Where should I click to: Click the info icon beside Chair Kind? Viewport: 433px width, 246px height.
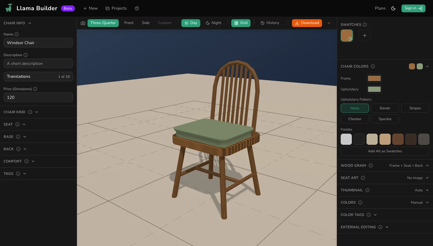click(30, 112)
